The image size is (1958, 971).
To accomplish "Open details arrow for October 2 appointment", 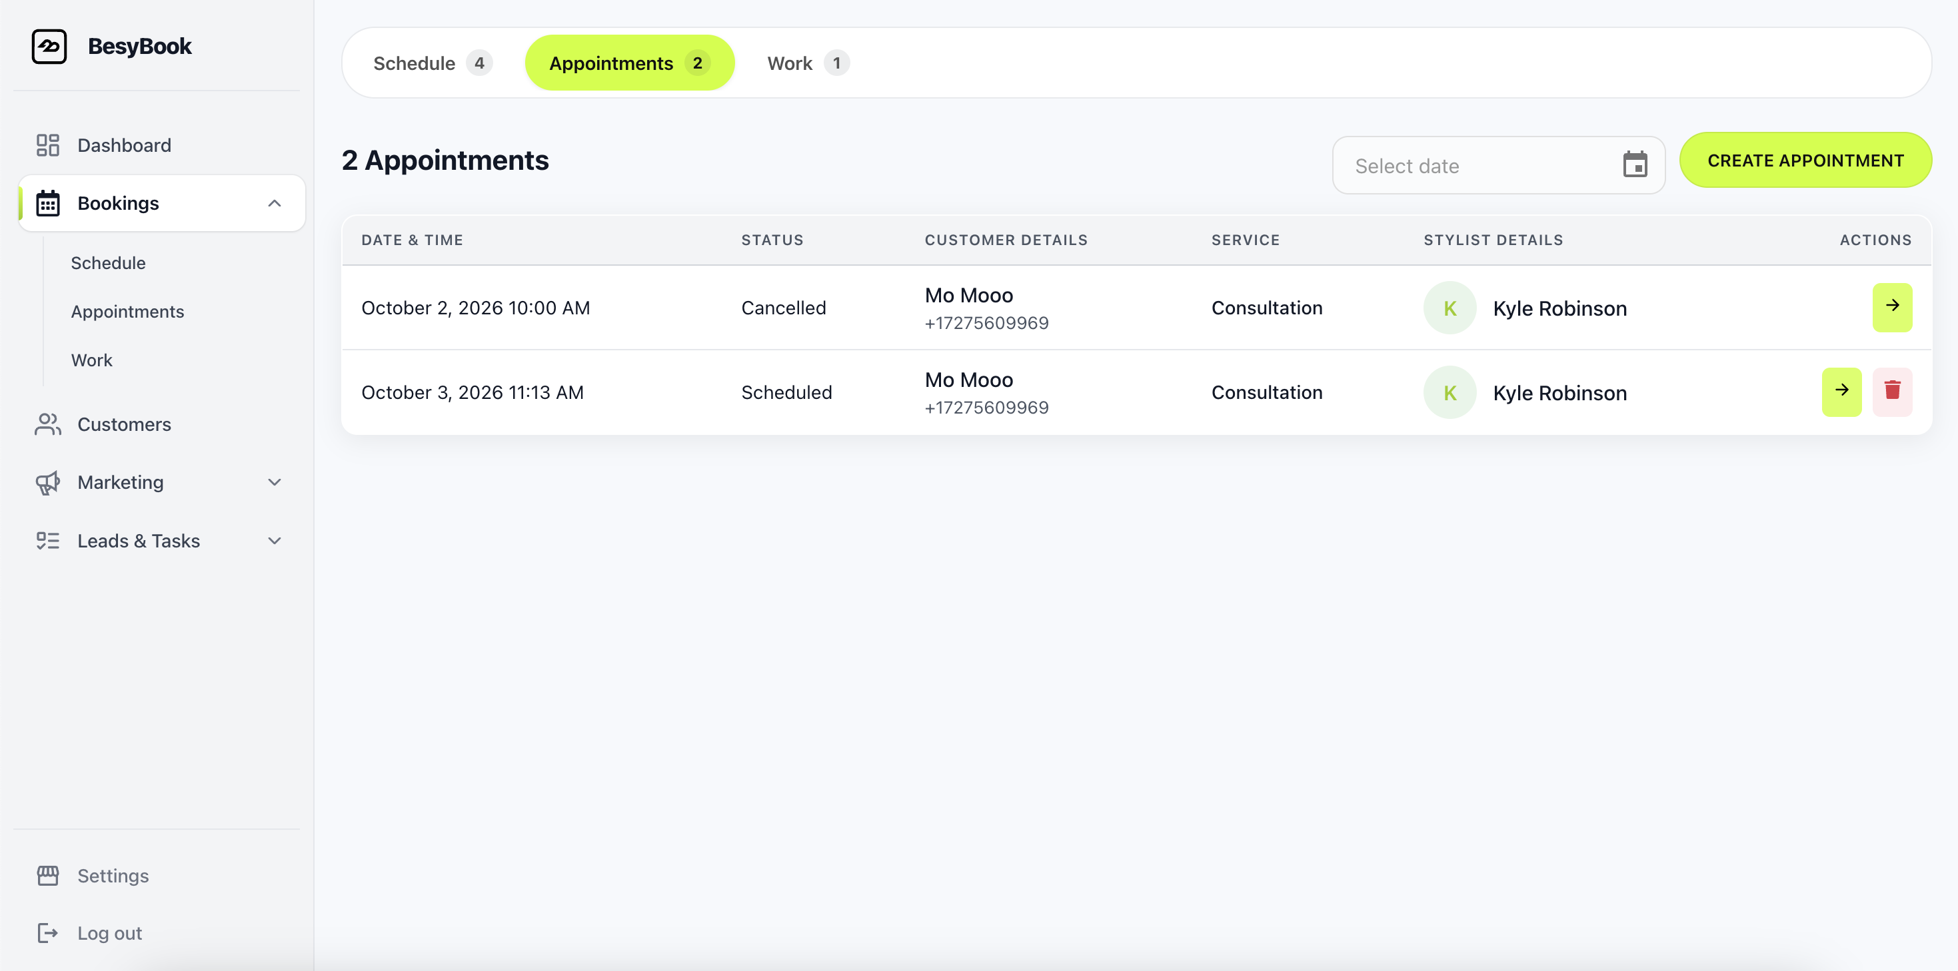I will [1892, 307].
